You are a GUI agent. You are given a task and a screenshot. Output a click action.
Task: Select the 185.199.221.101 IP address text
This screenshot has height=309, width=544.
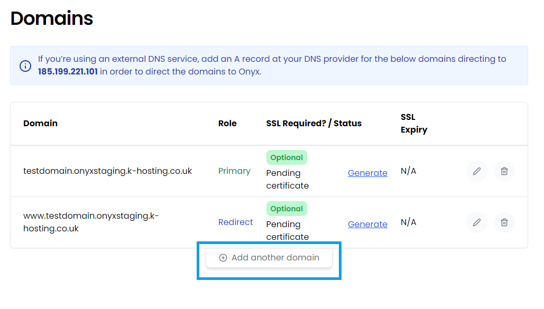pyautogui.click(x=68, y=72)
